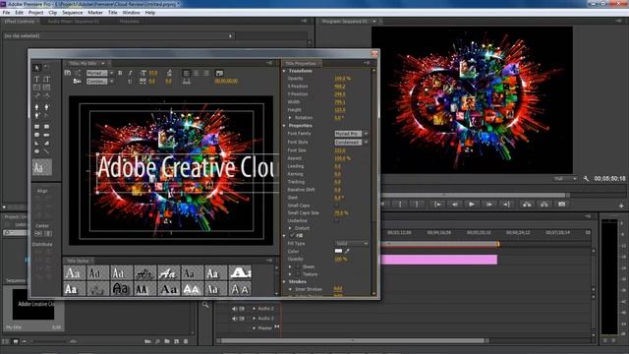Play the sequence in Program Monitor

(x=472, y=205)
